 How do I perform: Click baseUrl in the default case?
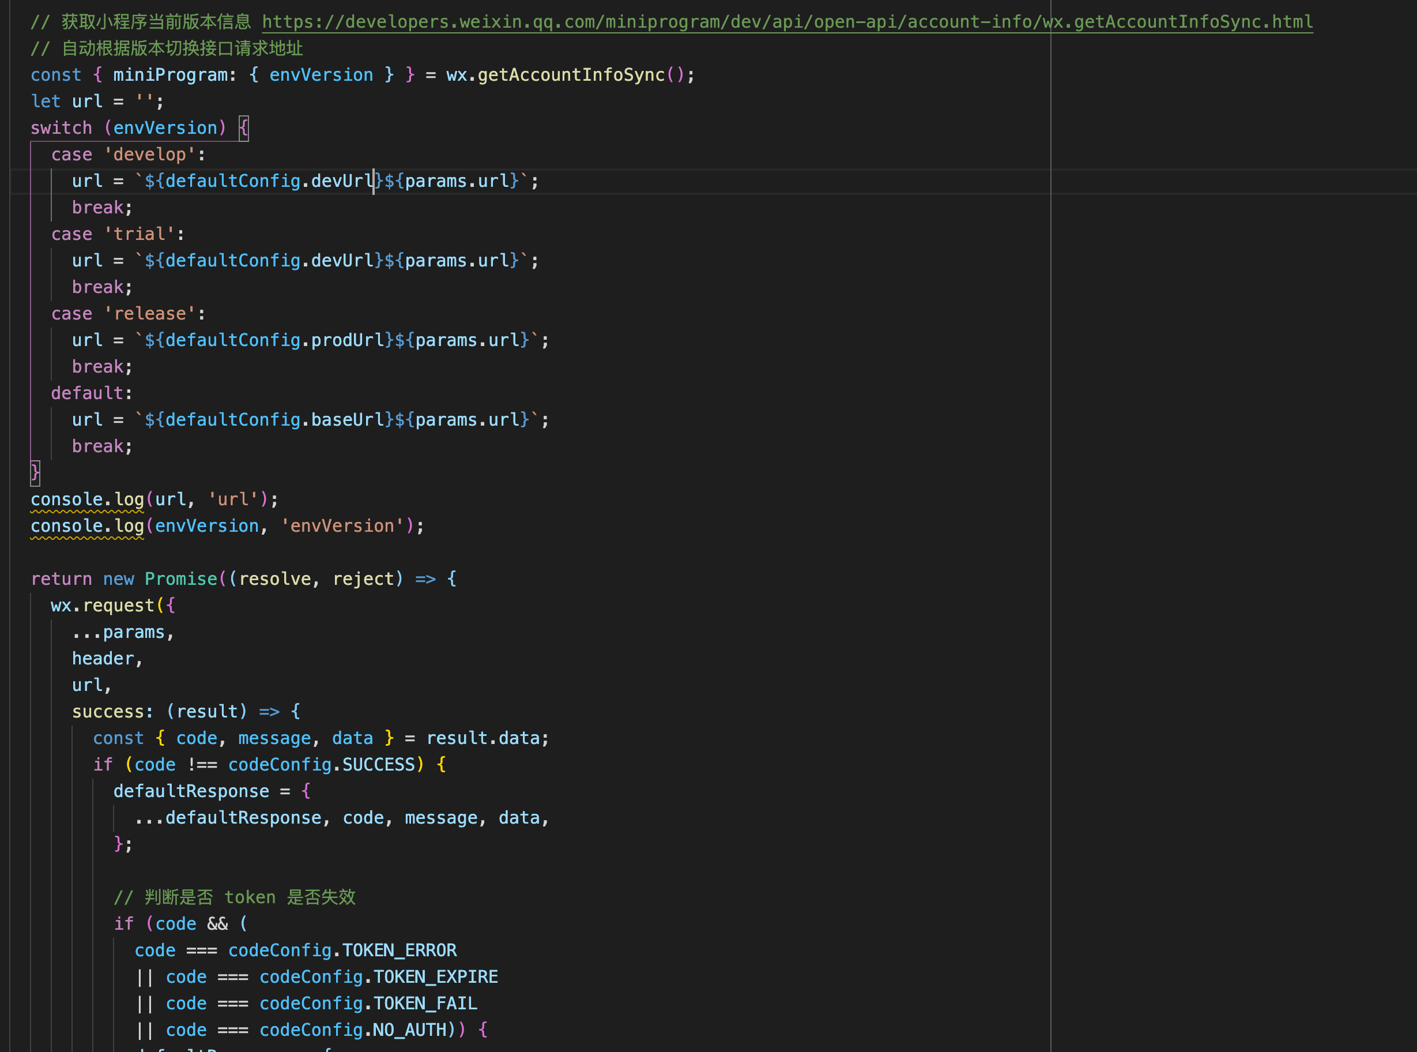click(347, 420)
